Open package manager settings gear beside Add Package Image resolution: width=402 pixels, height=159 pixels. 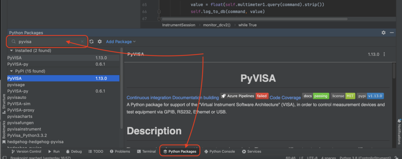[x=100, y=42]
